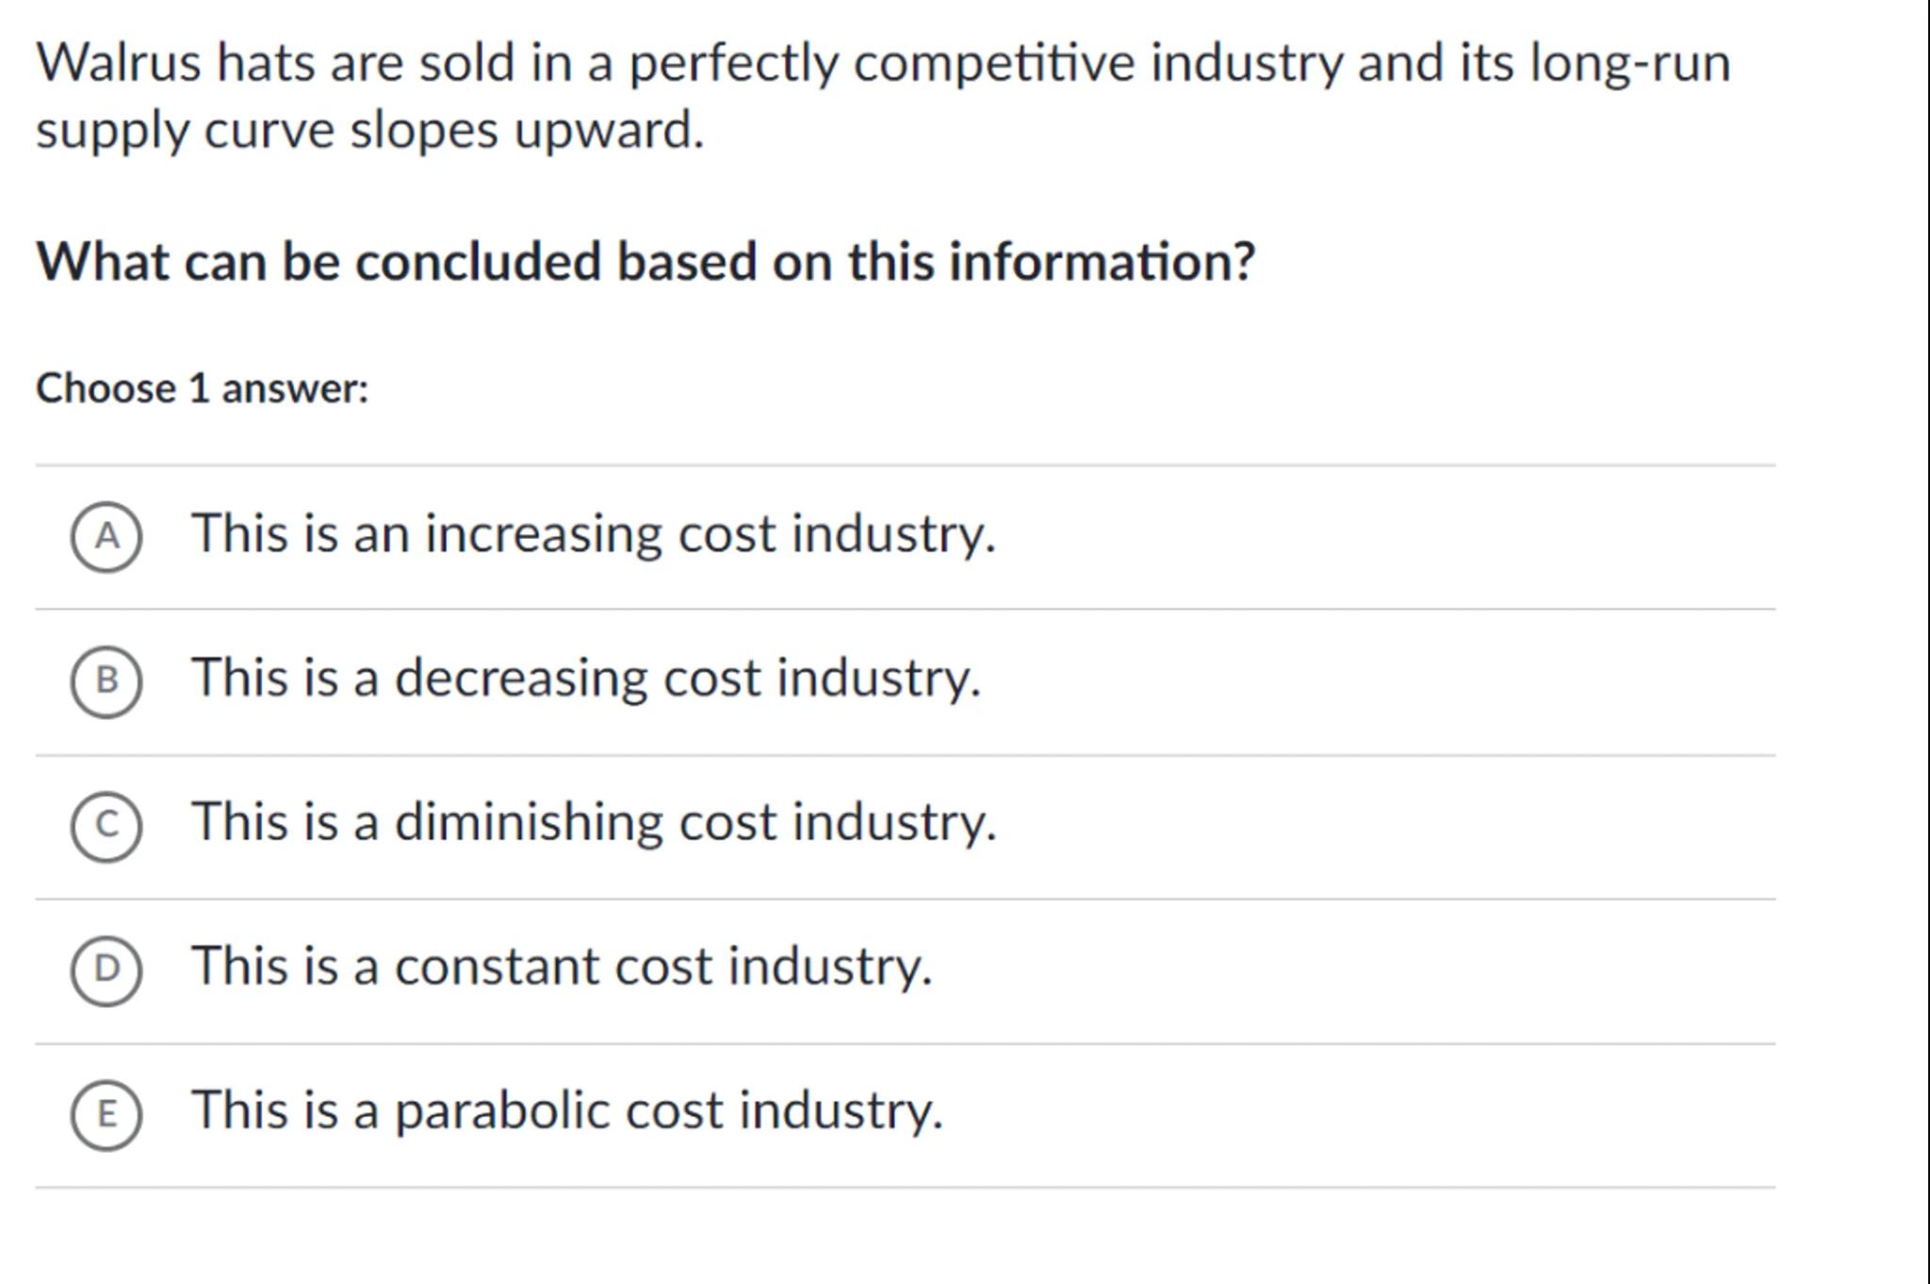Choose the circle labeled B
This screenshot has width=1930, height=1284.
(106, 681)
